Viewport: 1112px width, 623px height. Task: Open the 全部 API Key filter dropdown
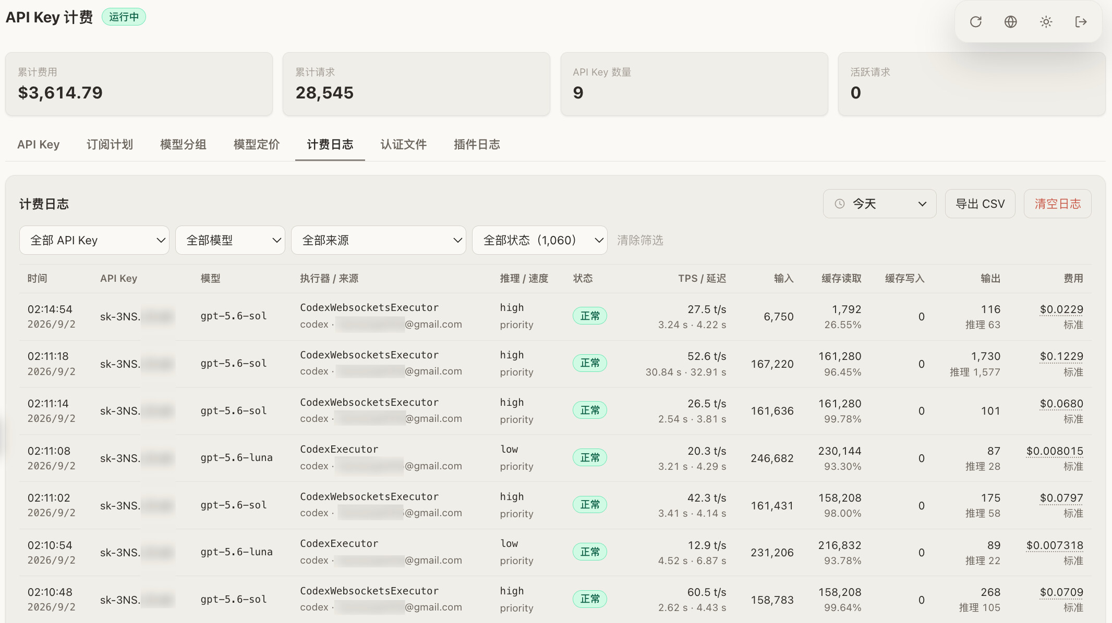click(94, 240)
